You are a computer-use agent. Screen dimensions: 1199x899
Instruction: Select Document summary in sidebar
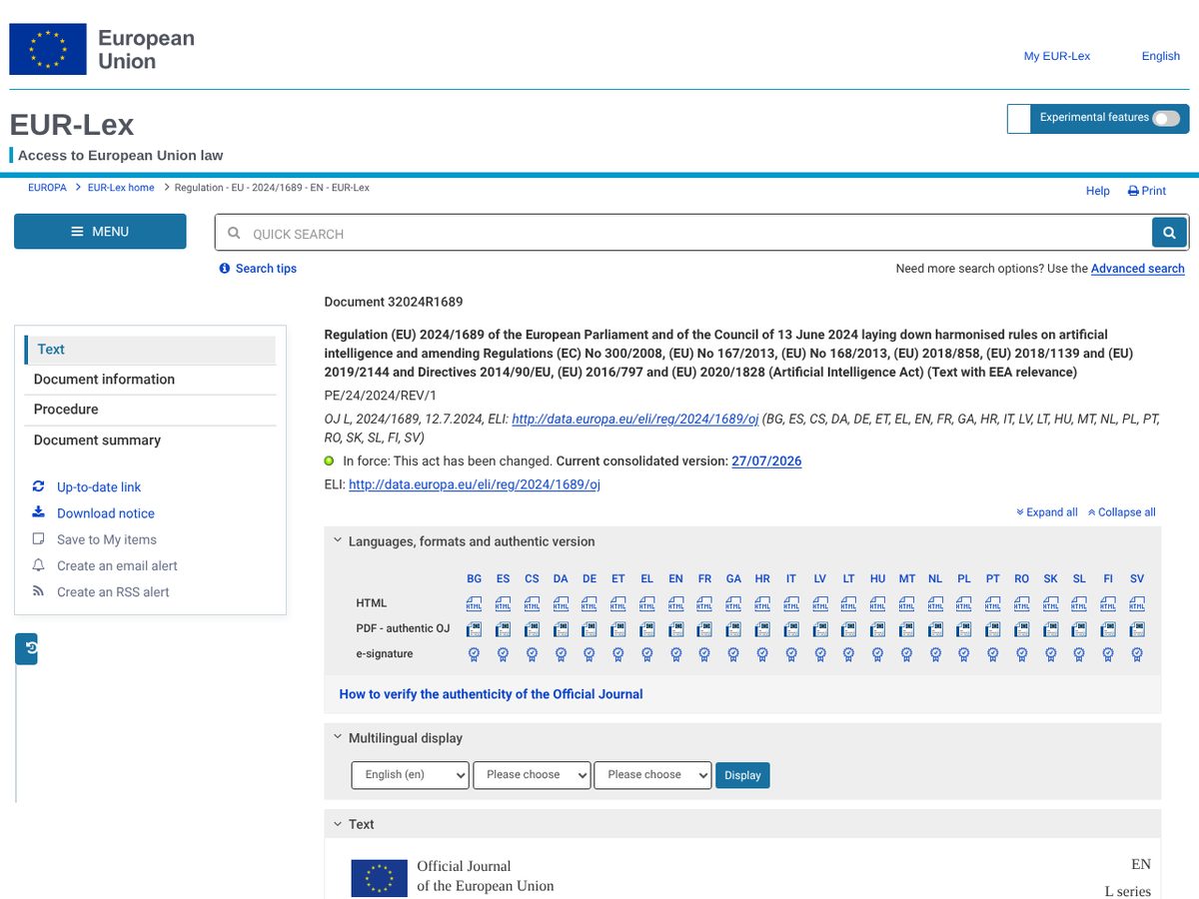150,441
